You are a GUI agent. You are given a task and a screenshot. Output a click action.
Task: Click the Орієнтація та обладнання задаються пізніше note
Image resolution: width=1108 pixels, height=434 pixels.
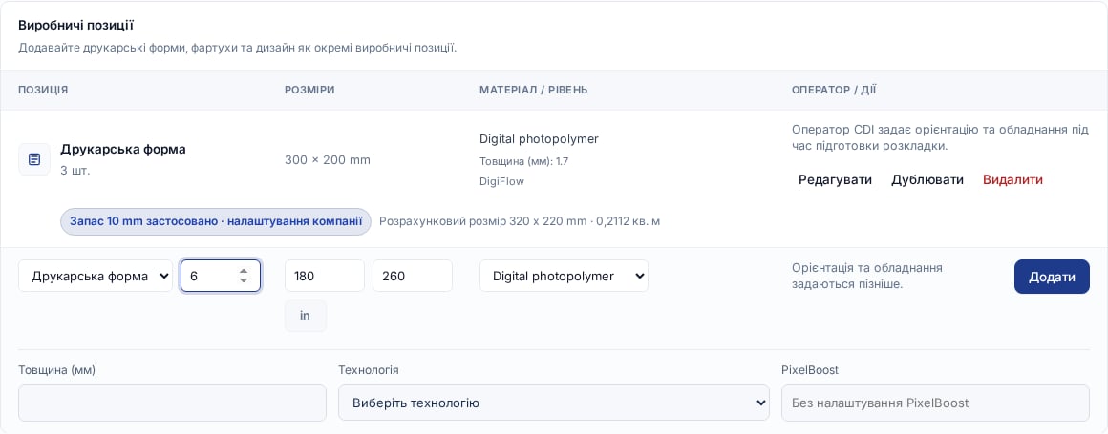(867, 276)
